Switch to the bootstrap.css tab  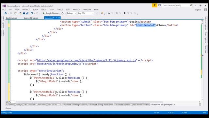(x=11, y=18)
